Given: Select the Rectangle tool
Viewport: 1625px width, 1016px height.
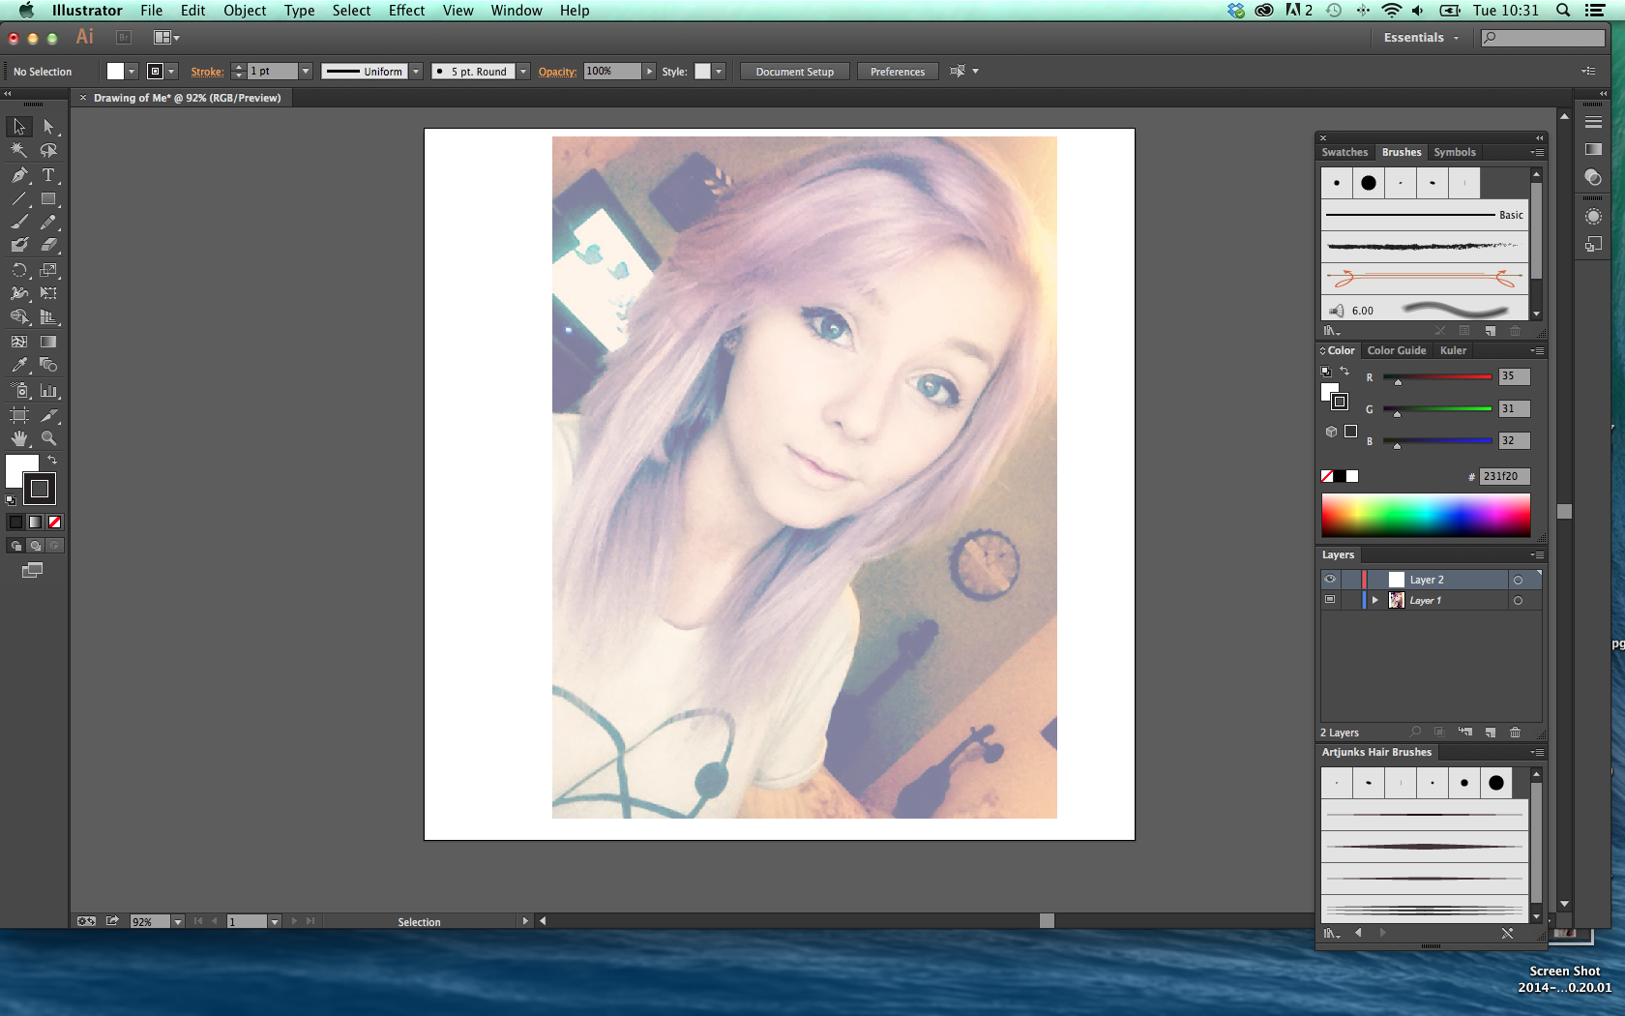Looking at the screenshot, I should point(48,198).
